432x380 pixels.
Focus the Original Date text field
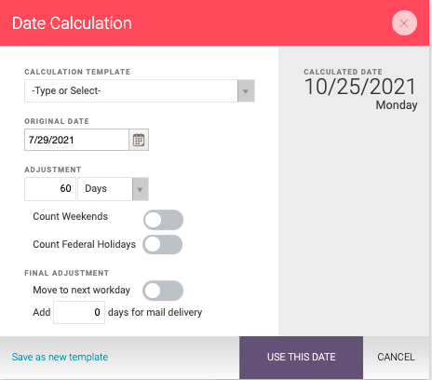[76, 140]
